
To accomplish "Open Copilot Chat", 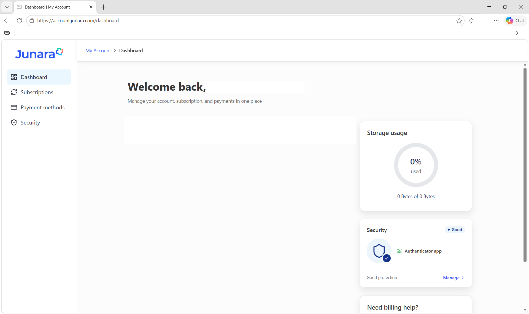I will point(515,21).
